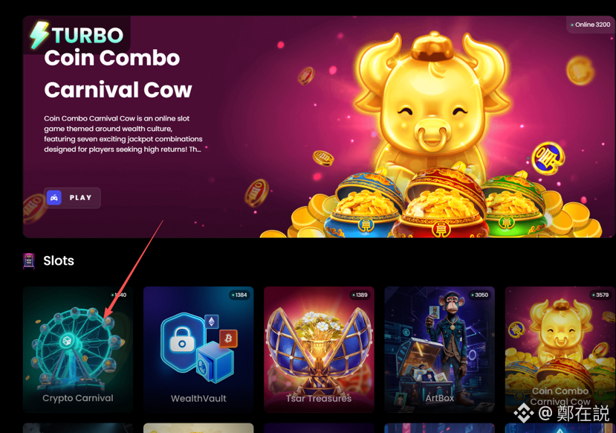Open the Tsar Treasures game tile
The image size is (616, 433).
319,349
